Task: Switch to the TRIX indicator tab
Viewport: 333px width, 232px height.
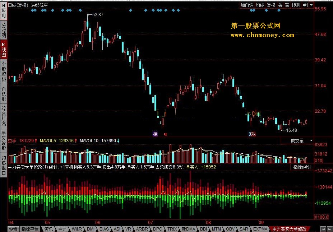Action: [172, 229]
